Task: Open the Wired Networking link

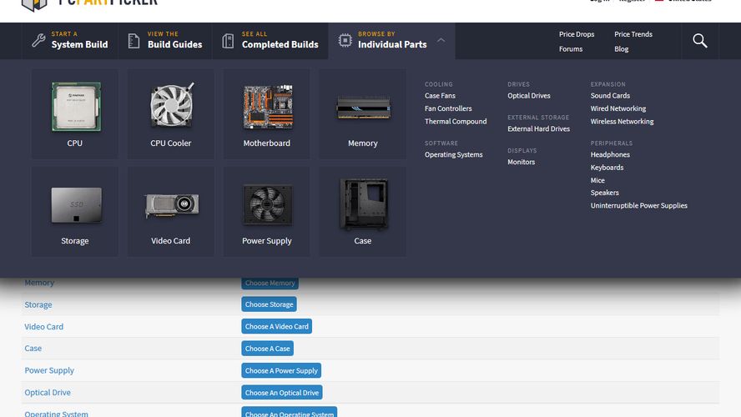Action: point(618,108)
